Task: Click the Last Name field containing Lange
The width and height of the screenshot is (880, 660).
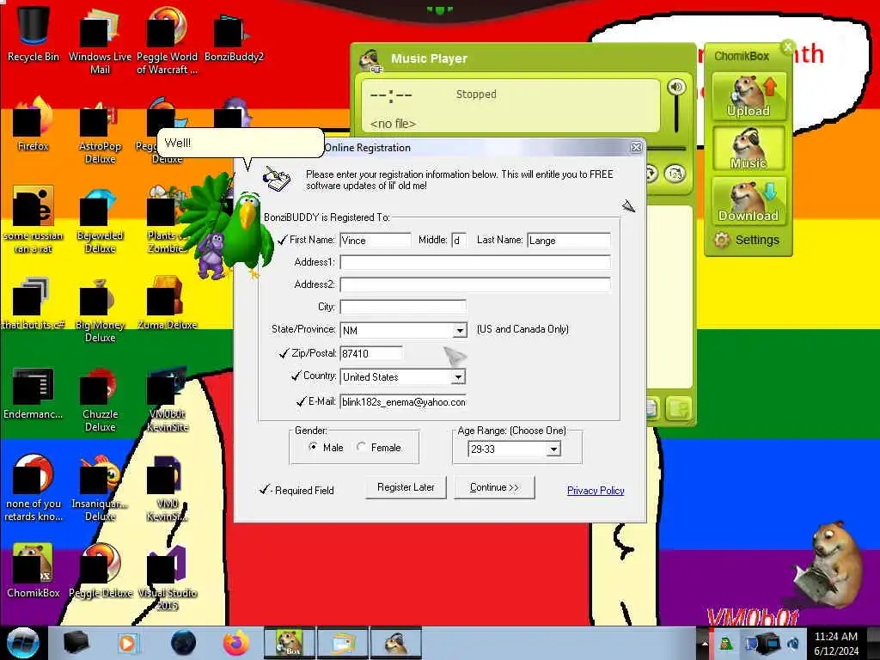Action: click(x=569, y=241)
